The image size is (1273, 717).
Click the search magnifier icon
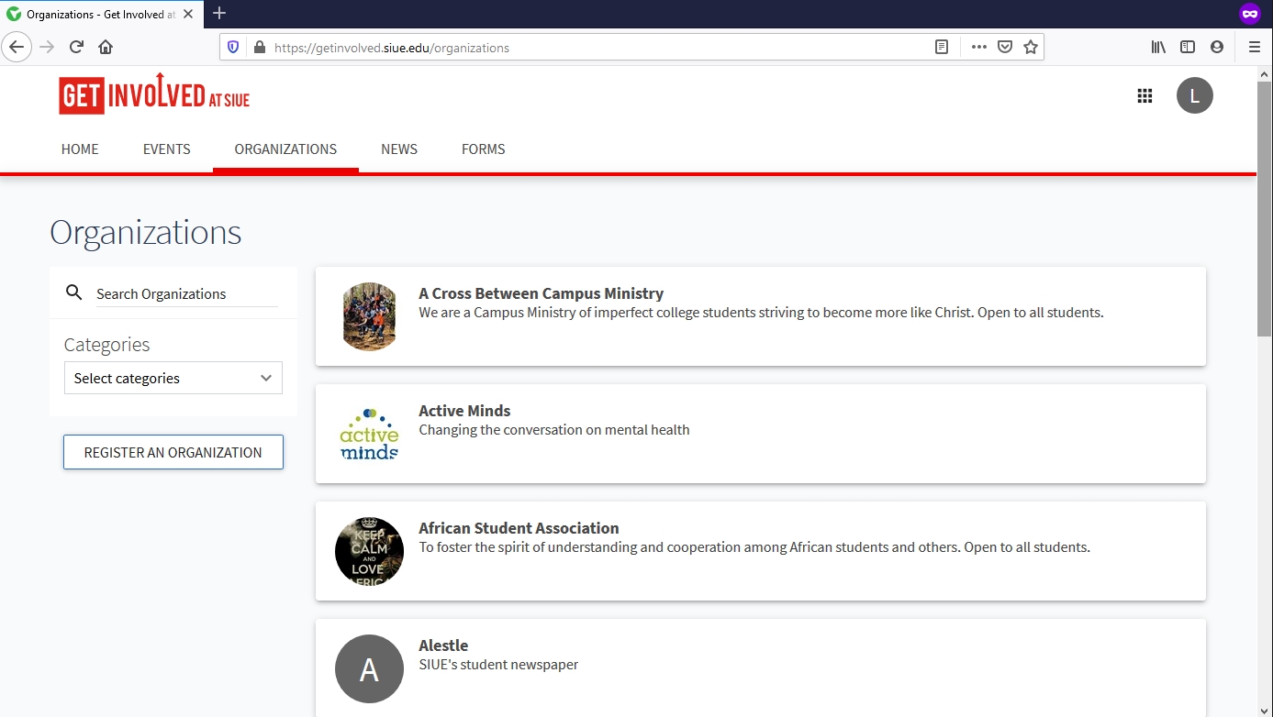pyautogui.click(x=74, y=293)
